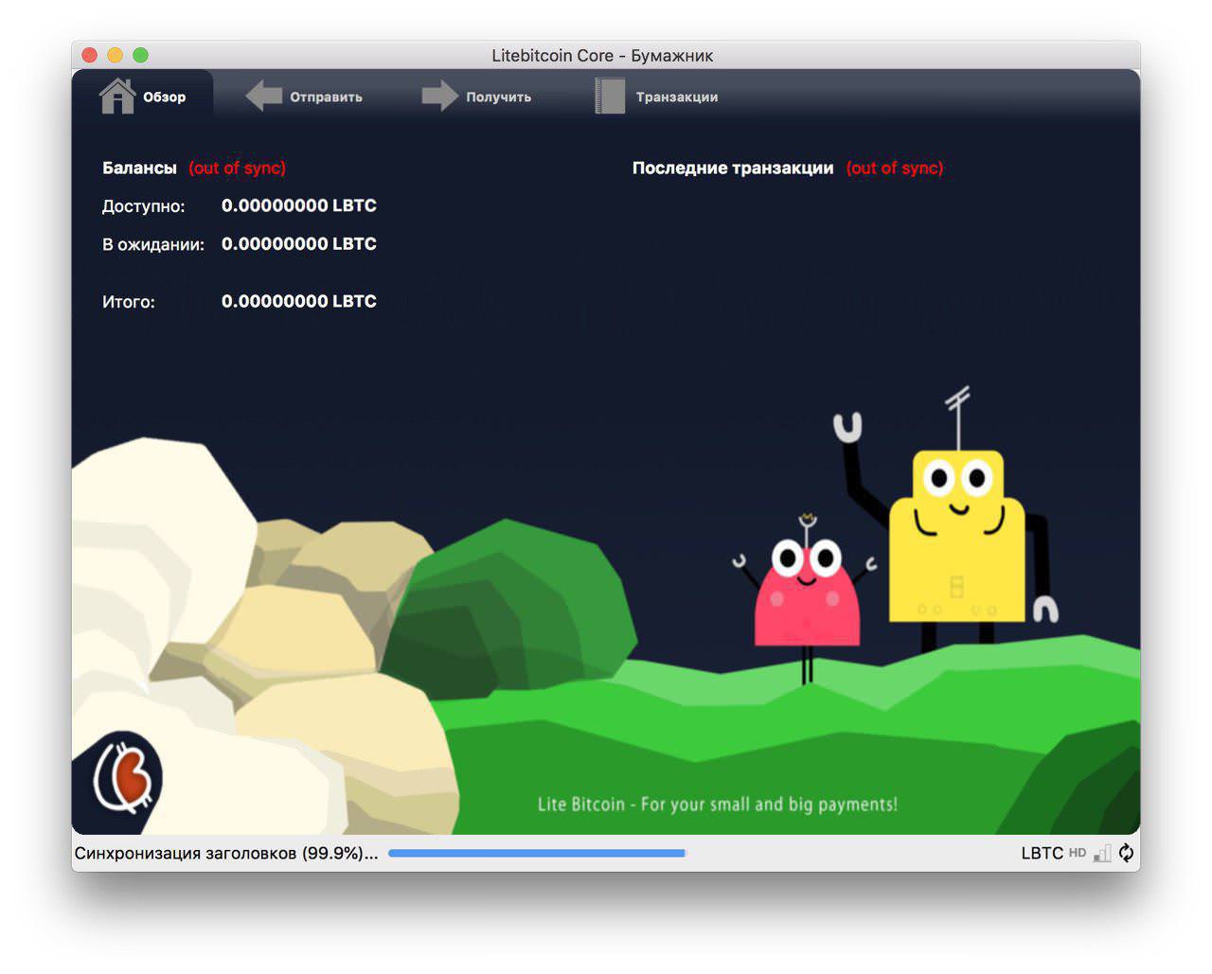Click out of sync warning beside Последние транзакции
The image size is (1212, 974).
pos(895,168)
